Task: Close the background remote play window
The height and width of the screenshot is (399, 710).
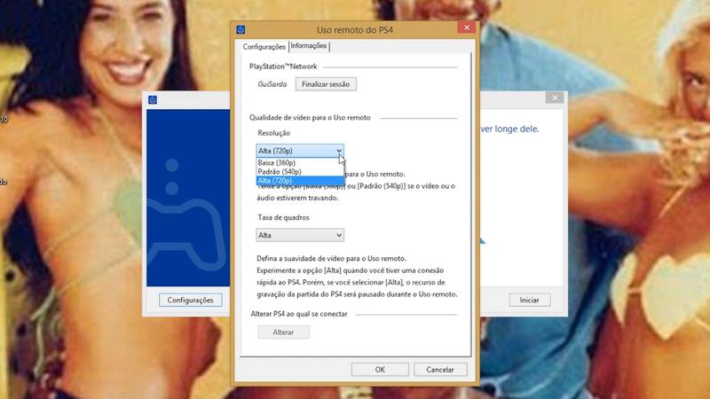Action: (554, 98)
